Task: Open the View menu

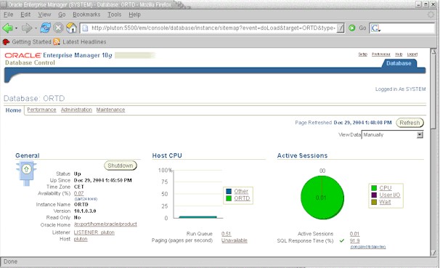Action: (44, 15)
